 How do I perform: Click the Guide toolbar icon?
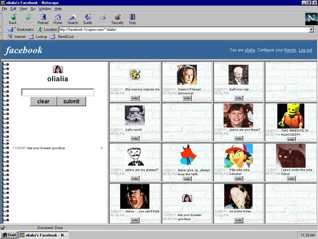coord(87,19)
